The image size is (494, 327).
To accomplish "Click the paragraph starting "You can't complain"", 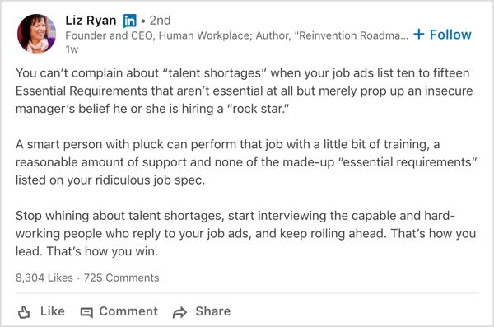I will click(x=245, y=91).
